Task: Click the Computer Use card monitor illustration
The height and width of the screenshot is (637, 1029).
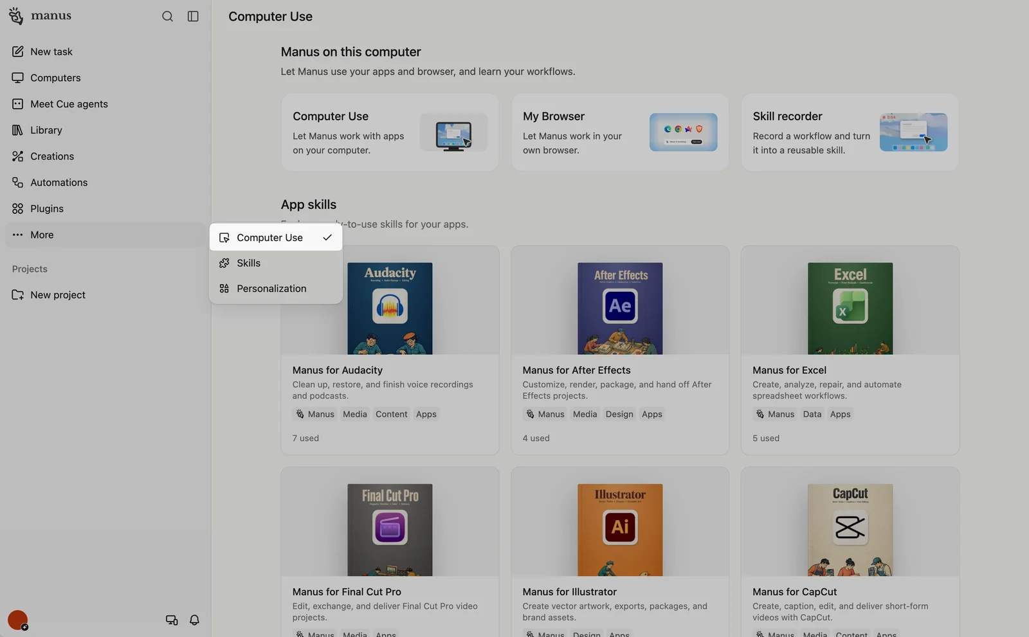Action: click(453, 132)
